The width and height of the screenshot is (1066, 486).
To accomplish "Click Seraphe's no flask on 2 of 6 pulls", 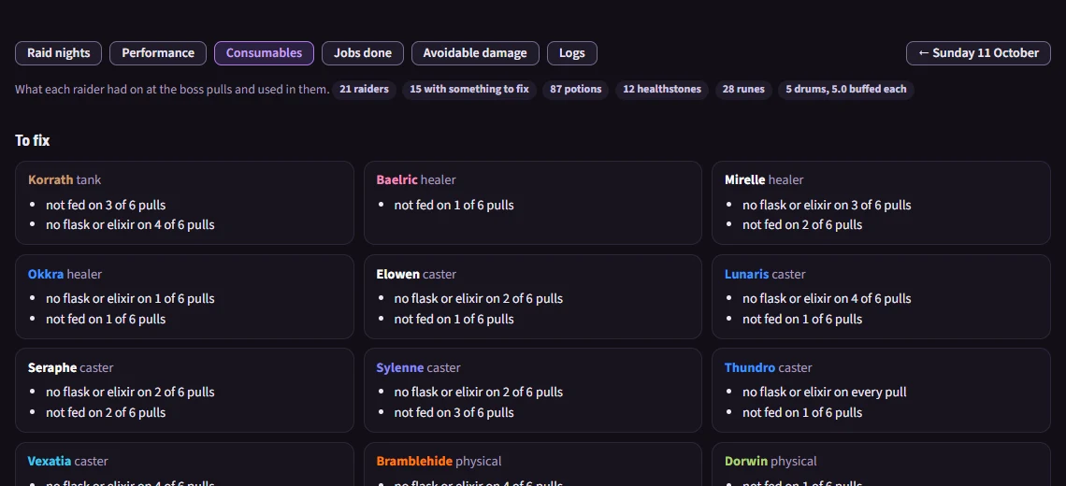I will point(130,393).
